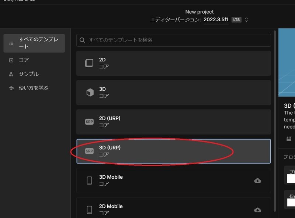295x218 pixels.
Task: Click the magnifier icon in search box
Action: coord(82,40)
